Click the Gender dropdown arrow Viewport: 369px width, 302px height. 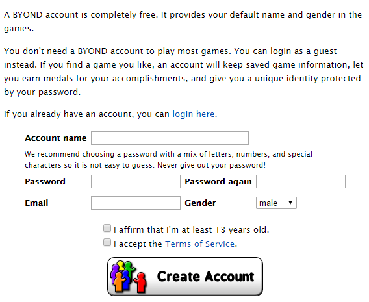click(290, 203)
